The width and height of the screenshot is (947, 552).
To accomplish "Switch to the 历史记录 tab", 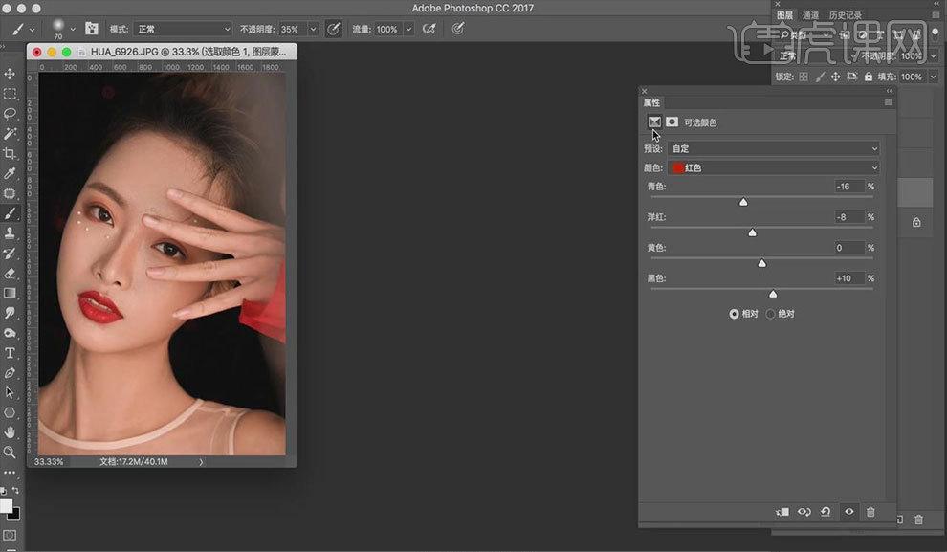I will [x=846, y=15].
